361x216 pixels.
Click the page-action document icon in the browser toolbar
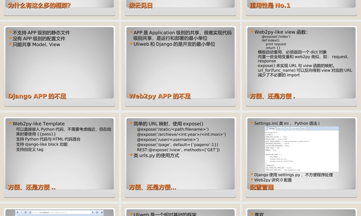[x=97, y=212]
